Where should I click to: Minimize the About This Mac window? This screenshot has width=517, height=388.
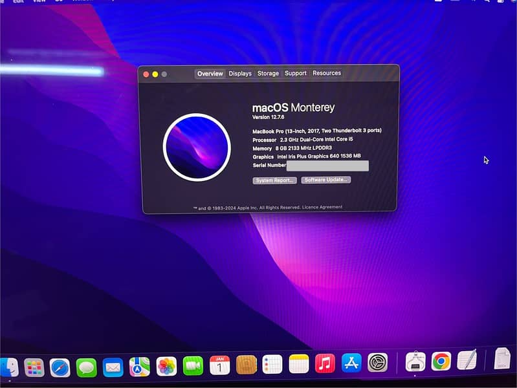point(155,74)
